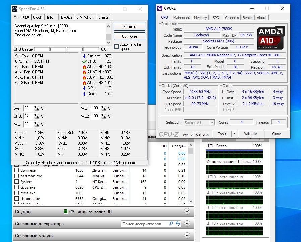
Task: Open the SpeedFan Info tab
Action: click(x=50, y=17)
